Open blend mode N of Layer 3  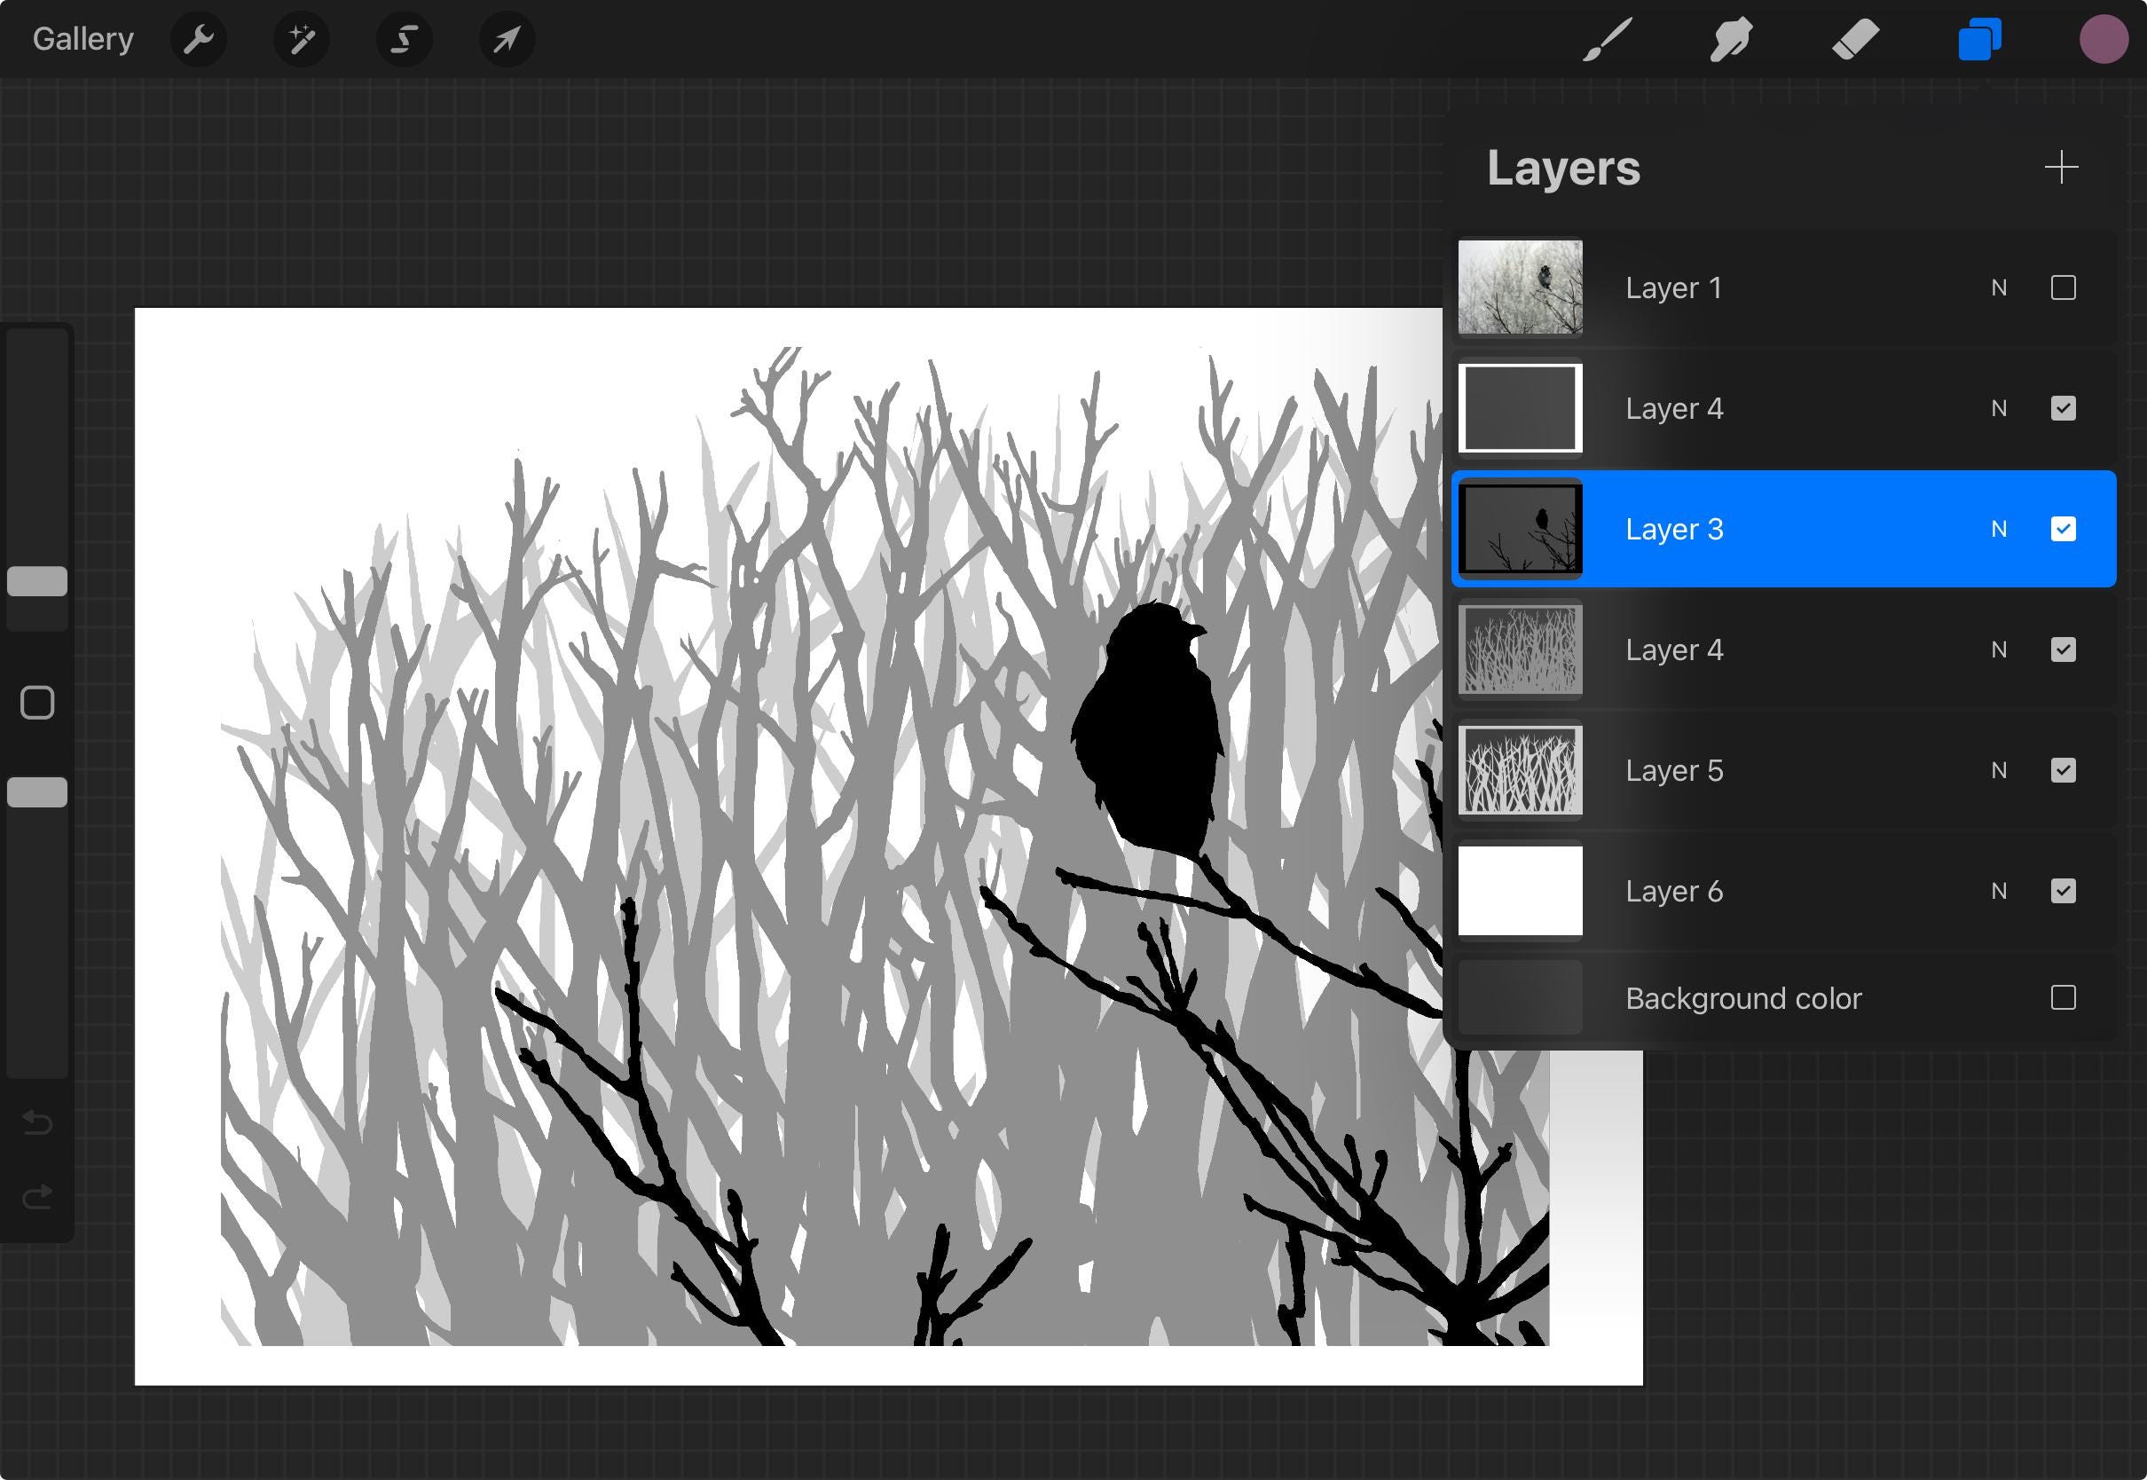[1999, 529]
